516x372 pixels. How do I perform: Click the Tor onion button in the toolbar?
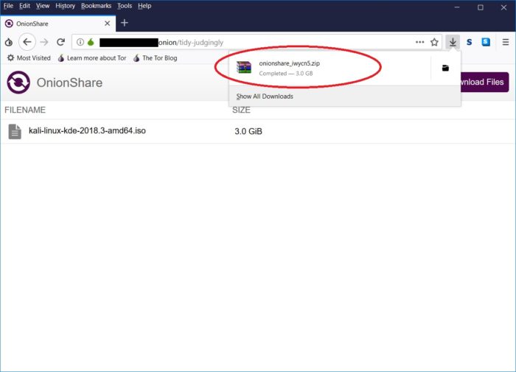(9, 42)
